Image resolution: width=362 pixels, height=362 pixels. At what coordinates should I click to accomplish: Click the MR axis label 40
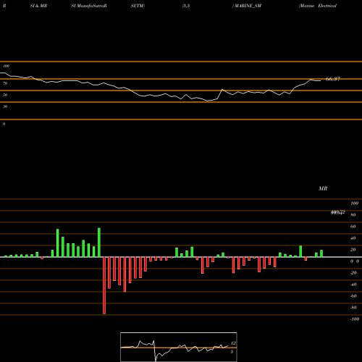pos(353,238)
